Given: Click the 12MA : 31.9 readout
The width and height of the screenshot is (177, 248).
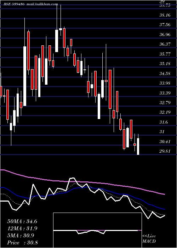Looking at the screenshot, I should (22, 229).
